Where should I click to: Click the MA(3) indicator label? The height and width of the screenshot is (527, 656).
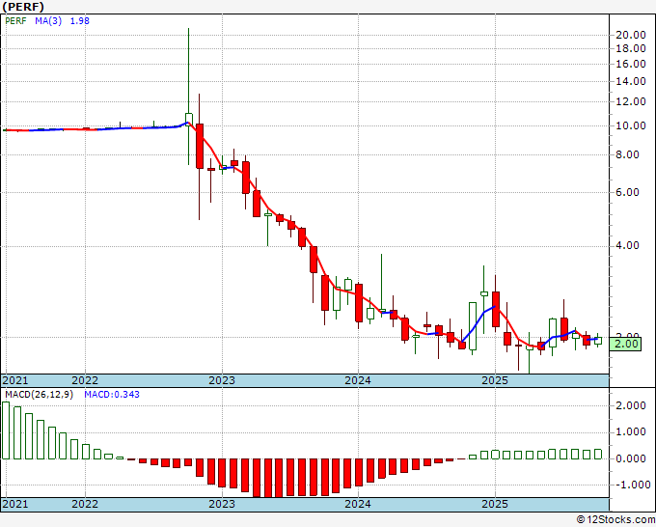click(x=48, y=21)
